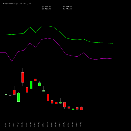Click the 27 Apr date label
Viewport: 131px width, 131px height.
[x=5, y=125]
